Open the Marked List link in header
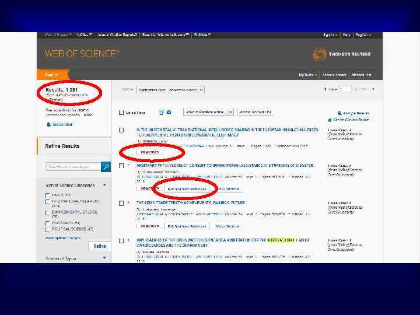The image size is (420, 315). click(x=362, y=75)
